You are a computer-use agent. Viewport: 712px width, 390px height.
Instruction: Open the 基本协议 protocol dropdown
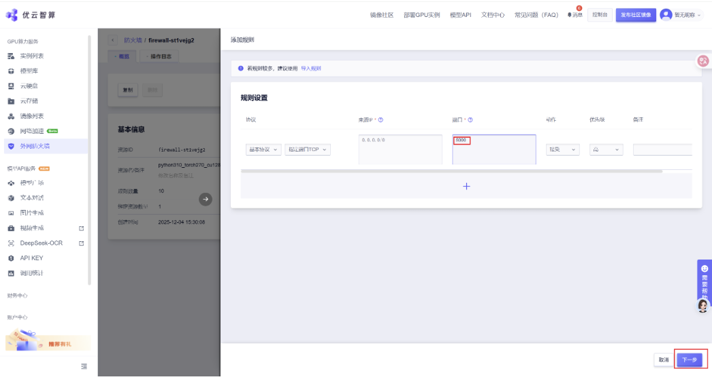(263, 149)
